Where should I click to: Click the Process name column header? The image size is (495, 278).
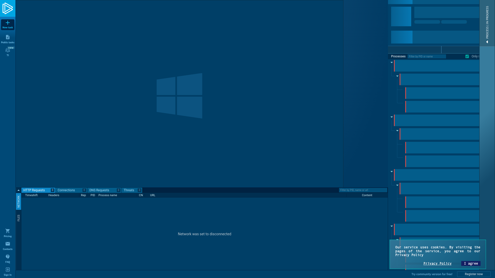(108, 195)
